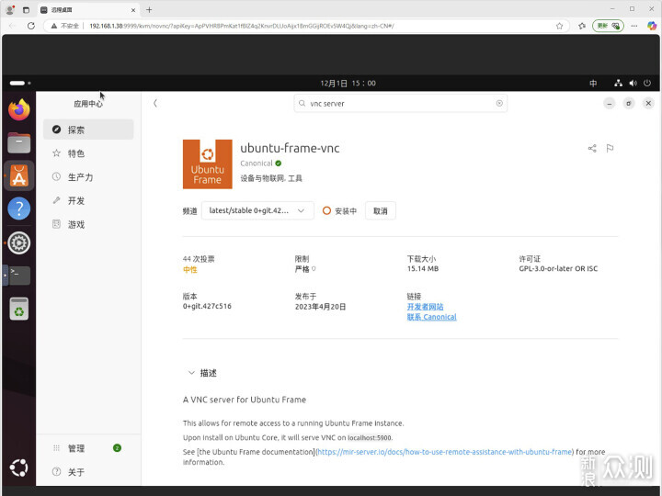The image size is (662, 496).
Task: Click the 应用中心 title
Action: tap(88, 103)
